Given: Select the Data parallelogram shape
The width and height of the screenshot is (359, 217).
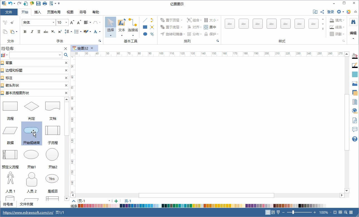Looking at the screenshot, I should [x=10, y=131].
